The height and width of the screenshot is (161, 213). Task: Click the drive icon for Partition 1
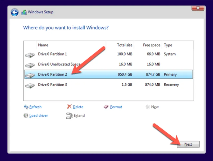coord(30,55)
